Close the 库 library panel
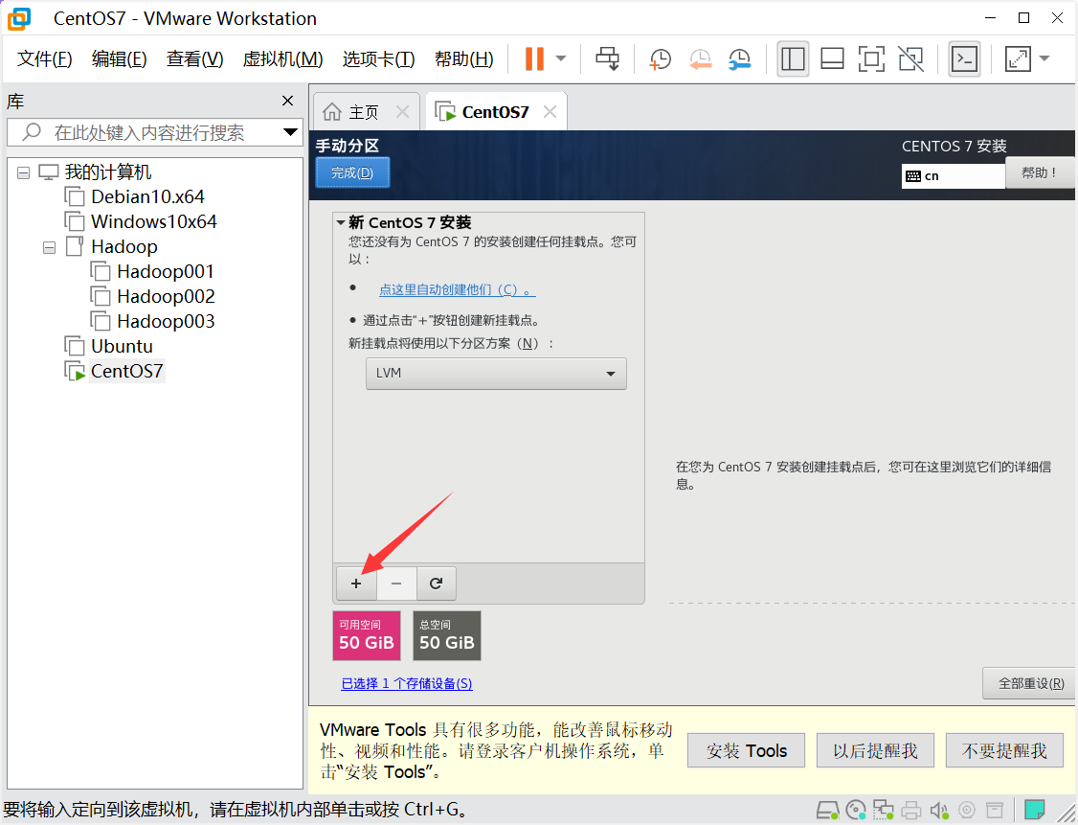The width and height of the screenshot is (1078, 825). [287, 102]
